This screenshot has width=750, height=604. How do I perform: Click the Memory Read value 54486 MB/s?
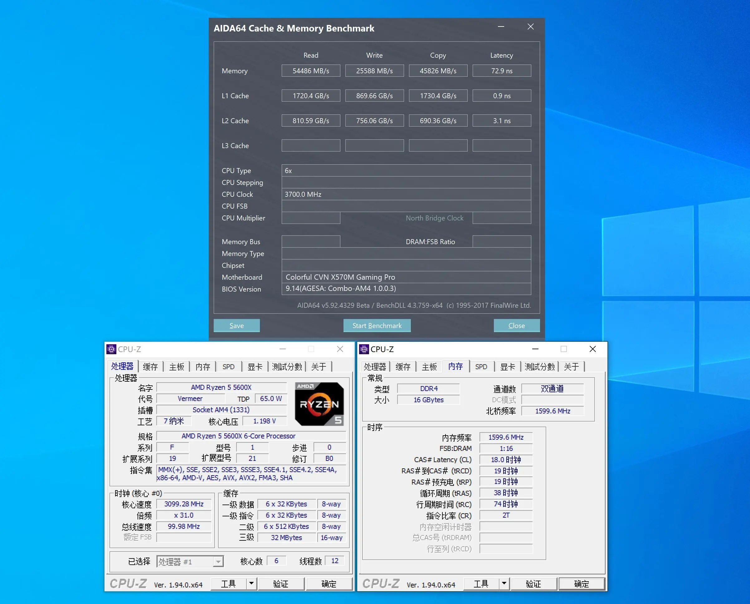coord(311,71)
